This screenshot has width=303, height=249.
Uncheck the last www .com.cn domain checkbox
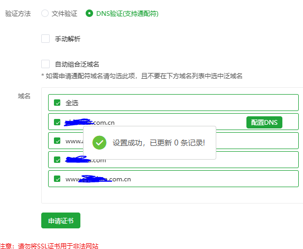[x=57, y=179]
